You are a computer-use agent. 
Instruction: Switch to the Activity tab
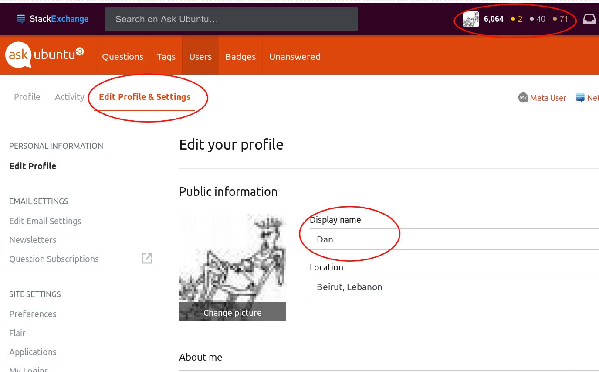(x=70, y=97)
